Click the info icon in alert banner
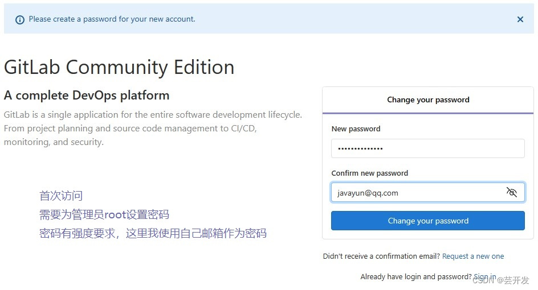Viewport: 538px width, 290px height. pyautogui.click(x=20, y=20)
